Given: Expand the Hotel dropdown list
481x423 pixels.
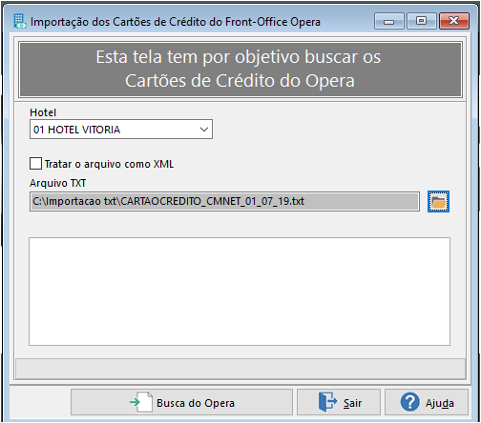Looking at the screenshot, I should point(204,130).
